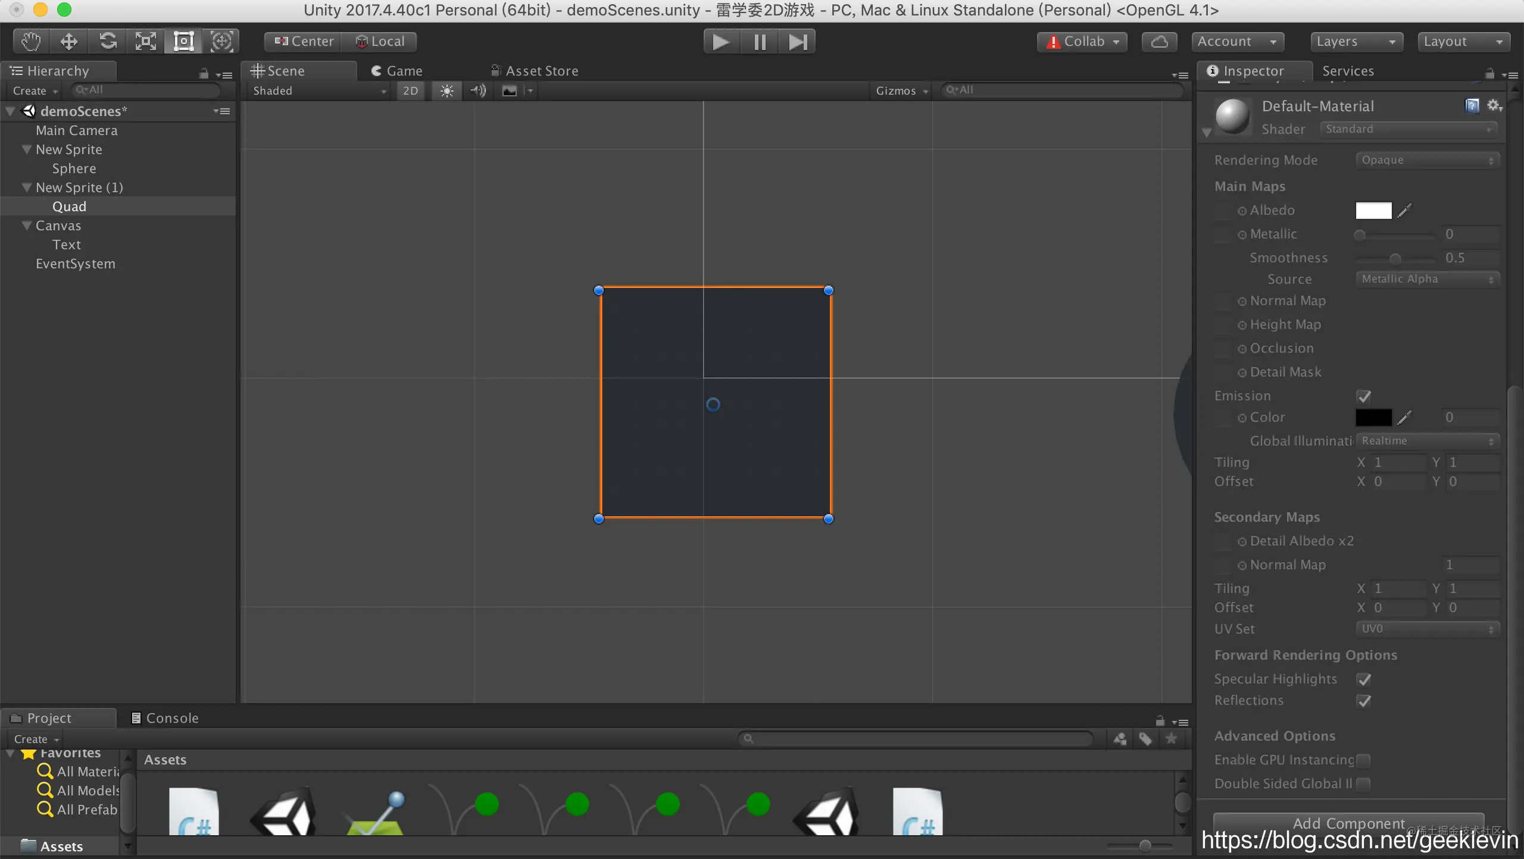Change the Shader Standard dropdown
The width and height of the screenshot is (1524, 859).
click(x=1409, y=129)
